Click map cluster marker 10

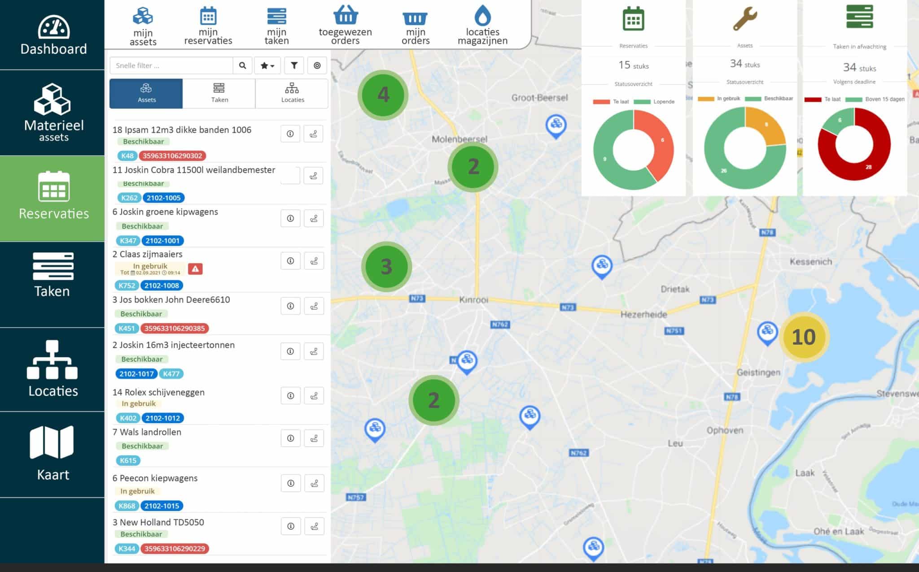click(804, 337)
